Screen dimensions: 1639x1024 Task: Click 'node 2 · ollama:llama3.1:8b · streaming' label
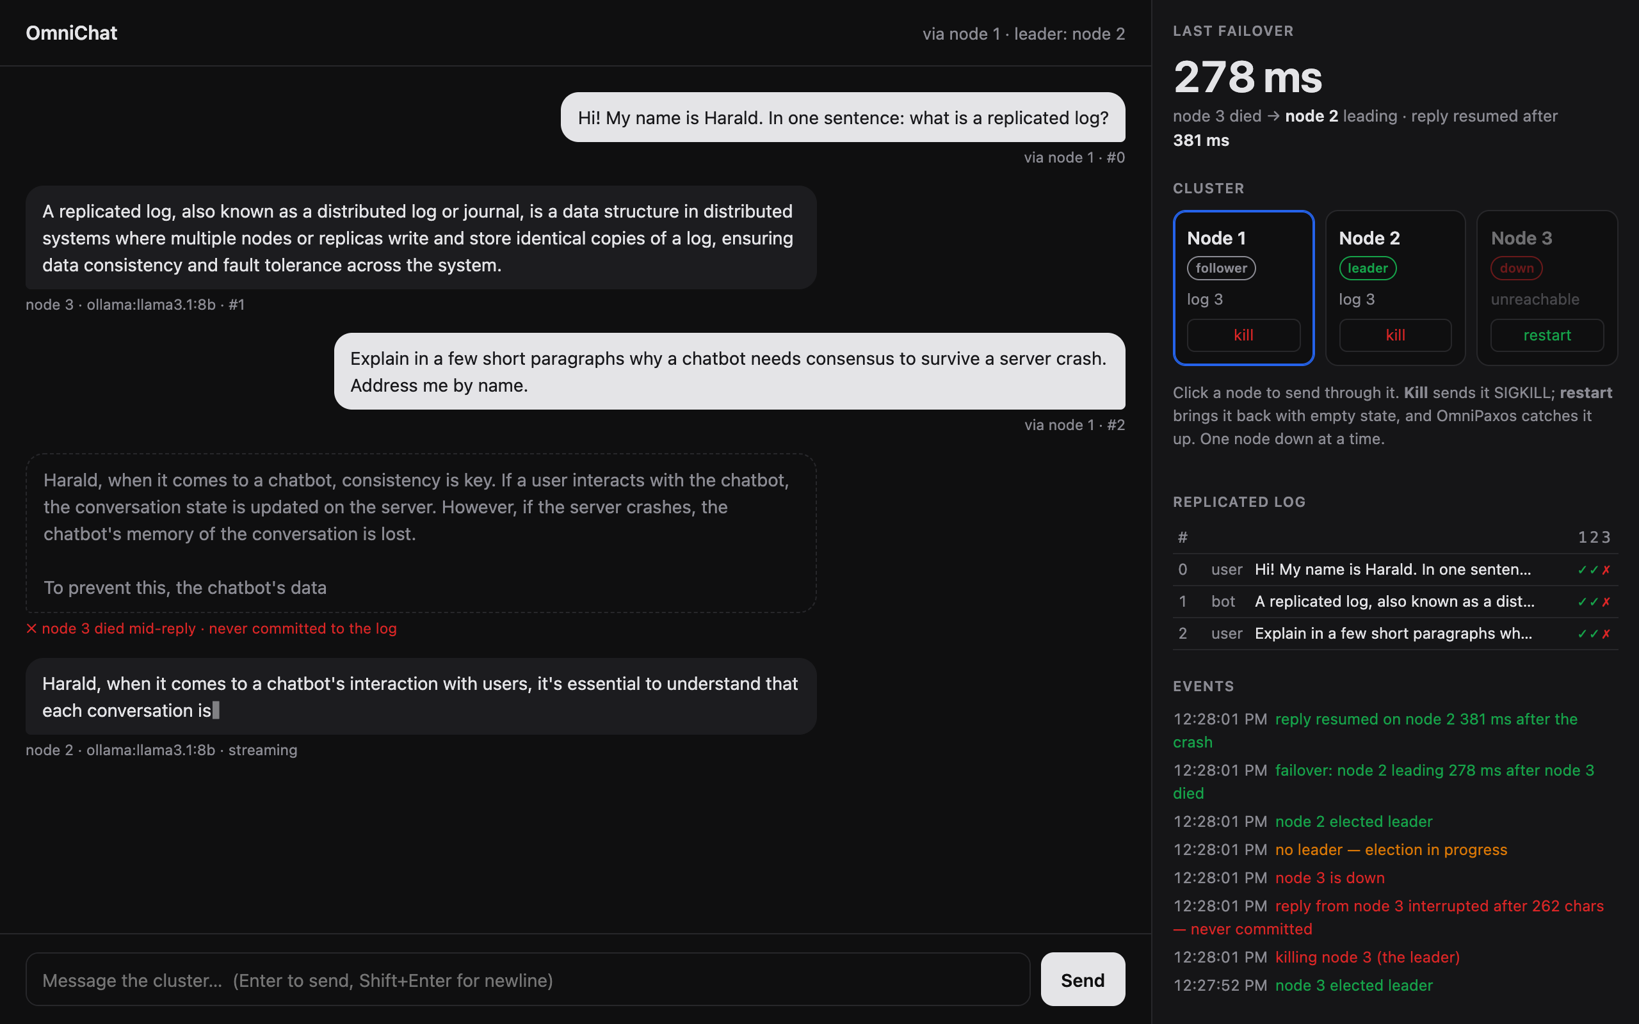pos(161,749)
